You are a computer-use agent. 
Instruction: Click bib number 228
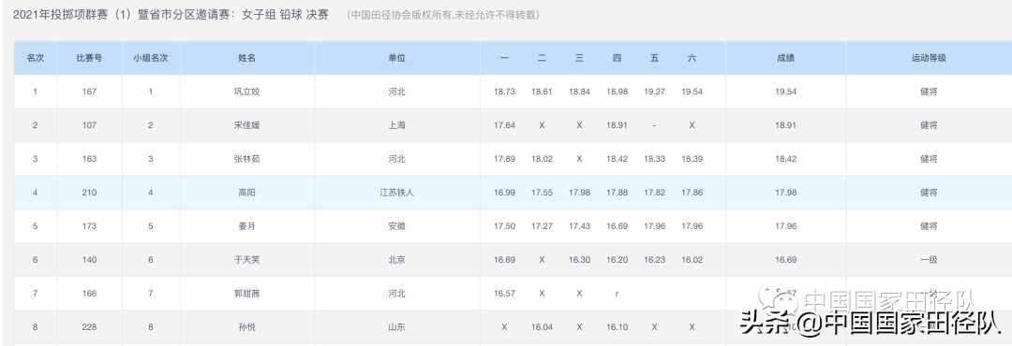coord(89,326)
